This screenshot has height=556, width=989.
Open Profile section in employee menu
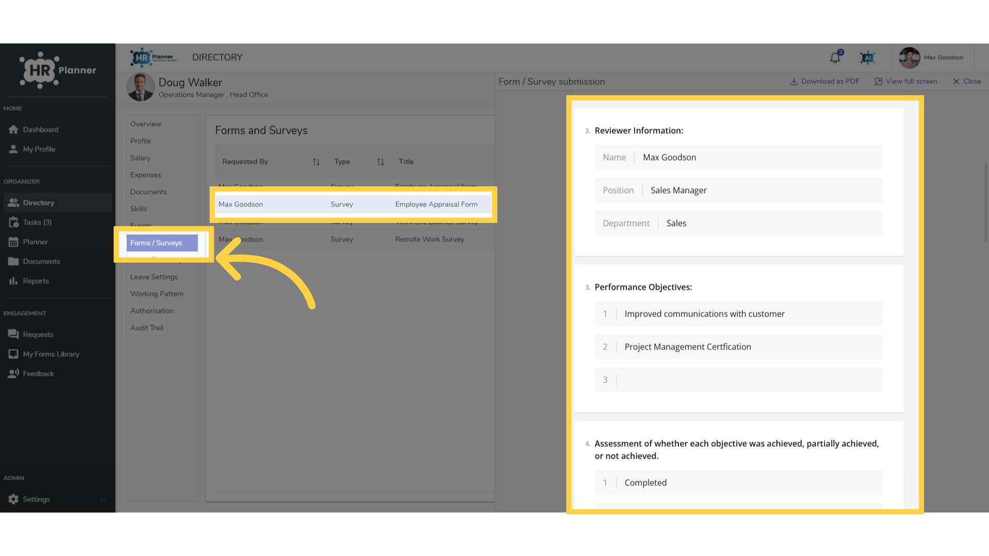pos(141,141)
